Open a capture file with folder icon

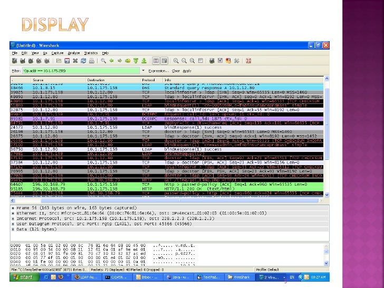pyautogui.click(x=59, y=61)
